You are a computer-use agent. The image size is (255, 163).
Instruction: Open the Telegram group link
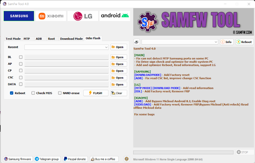point(47,159)
